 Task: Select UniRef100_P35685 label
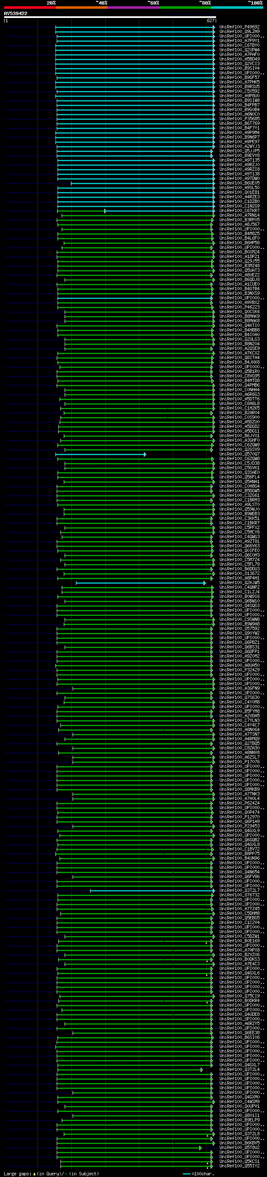point(239,119)
